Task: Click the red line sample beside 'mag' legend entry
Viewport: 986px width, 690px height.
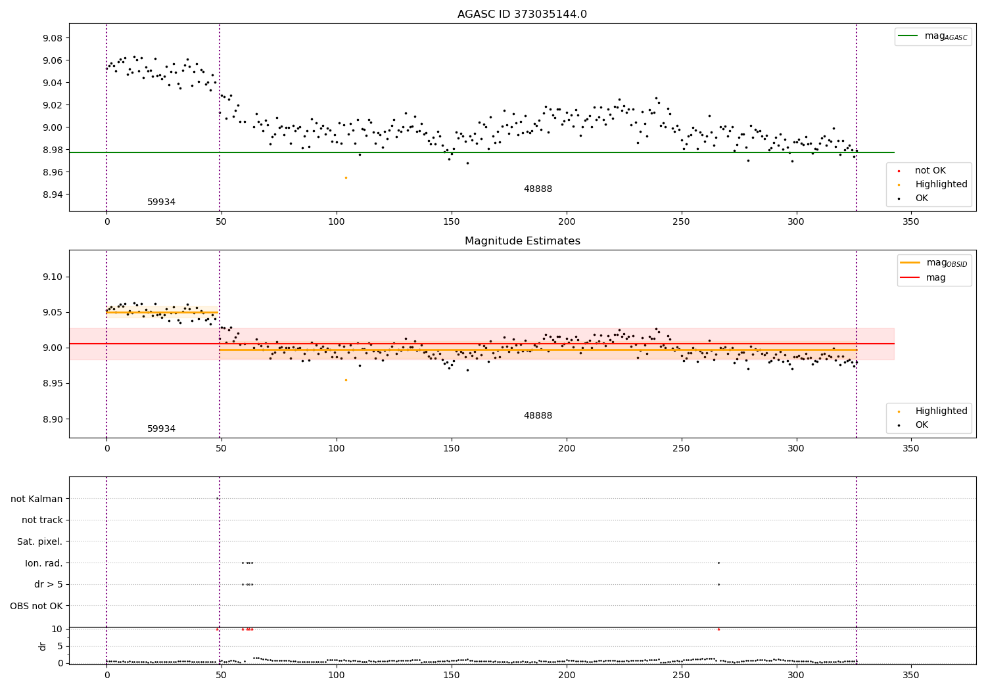Action: tap(910, 278)
